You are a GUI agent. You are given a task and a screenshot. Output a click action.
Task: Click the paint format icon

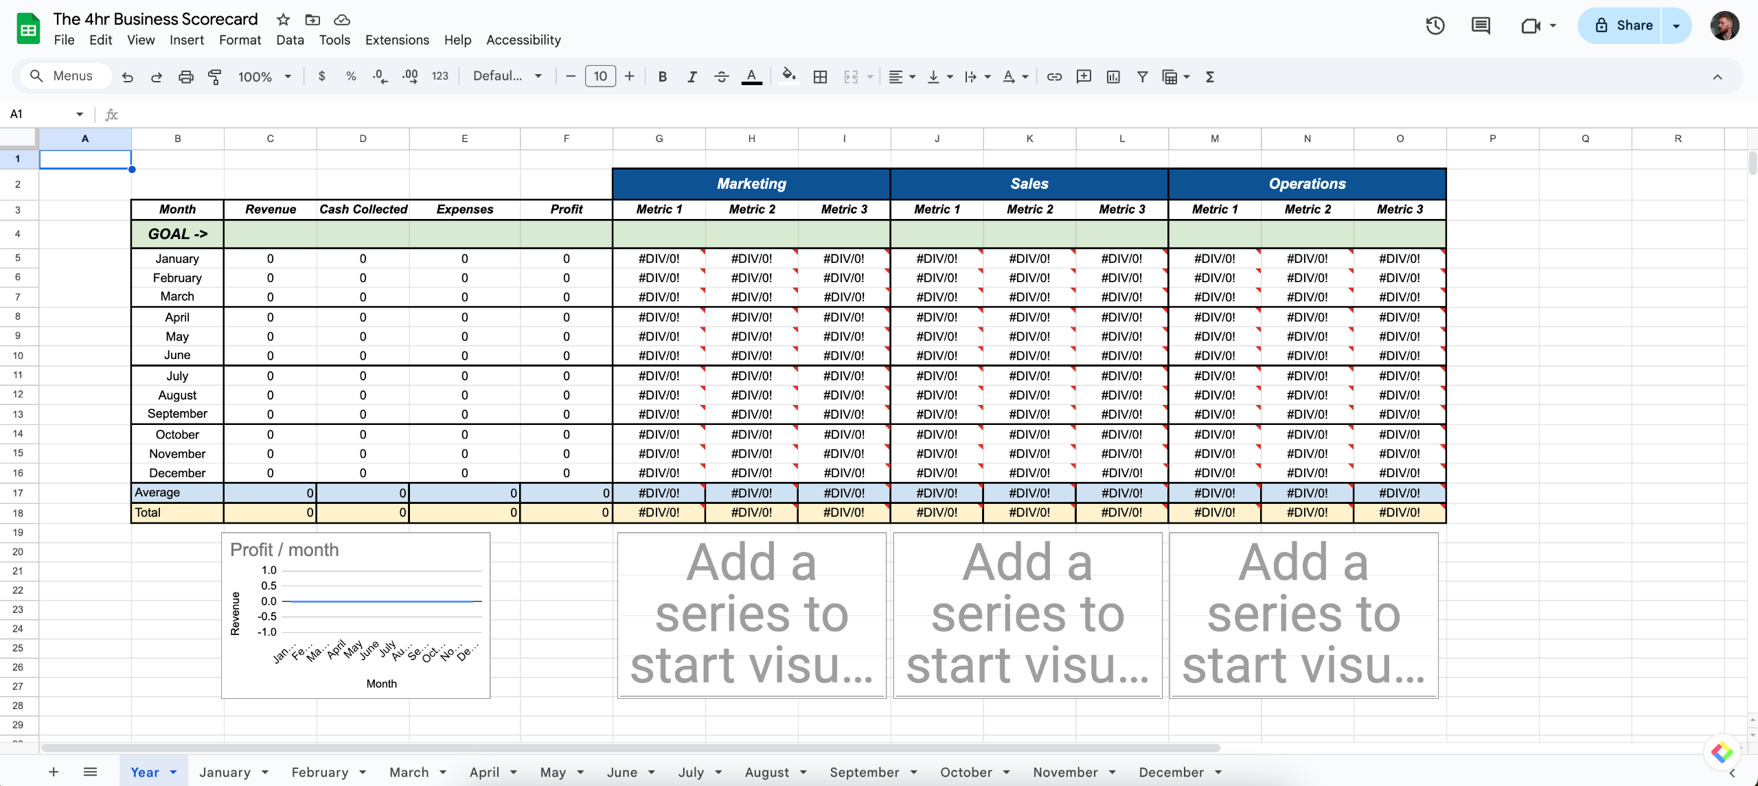(x=215, y=77)
